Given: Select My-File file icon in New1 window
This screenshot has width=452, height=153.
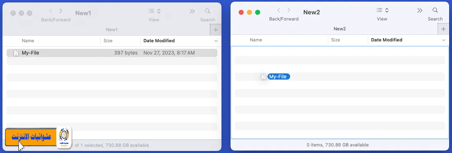Looking at the screenshot, I should click(x=16, y=53).
